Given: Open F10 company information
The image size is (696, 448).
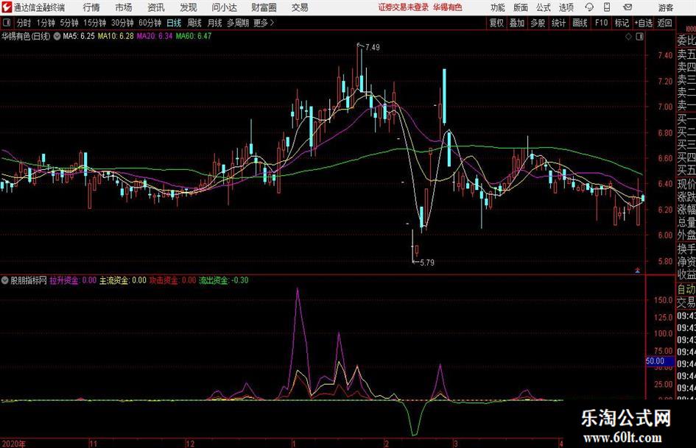Looking at the screenshot, I should (x=601, y=23).
